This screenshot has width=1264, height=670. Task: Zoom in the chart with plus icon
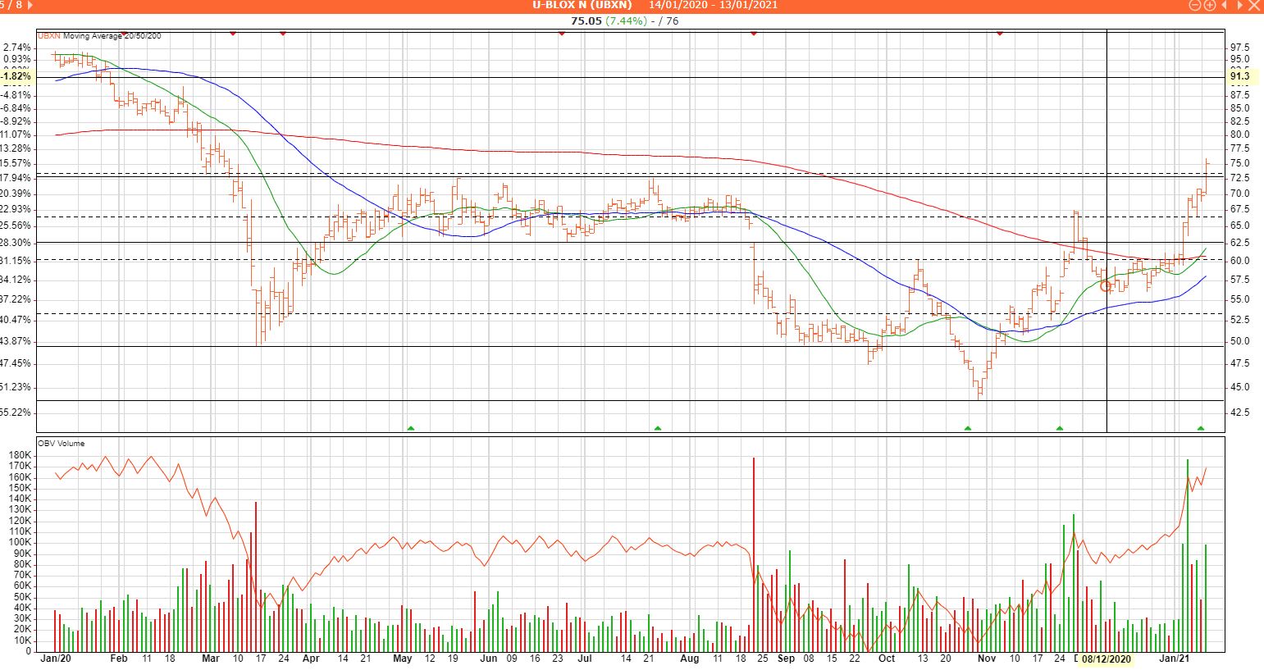[x=1210, y=5]
